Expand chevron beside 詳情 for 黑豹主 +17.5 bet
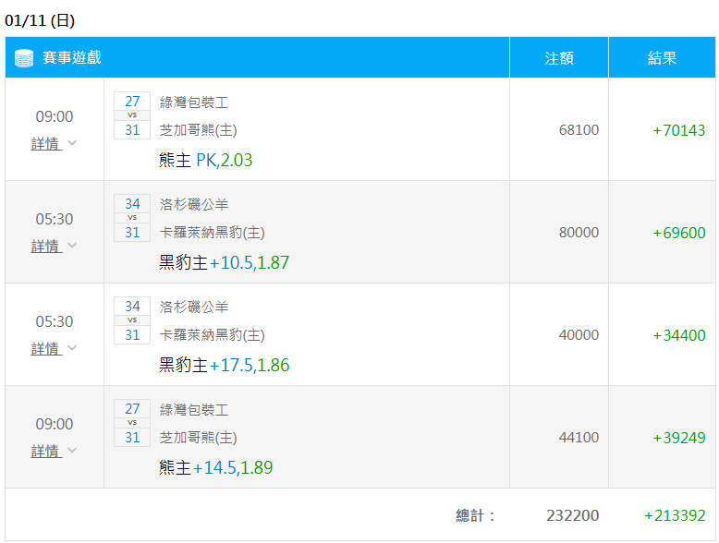Viewport: 719px width, 543px height. click(x=72, y=348)
